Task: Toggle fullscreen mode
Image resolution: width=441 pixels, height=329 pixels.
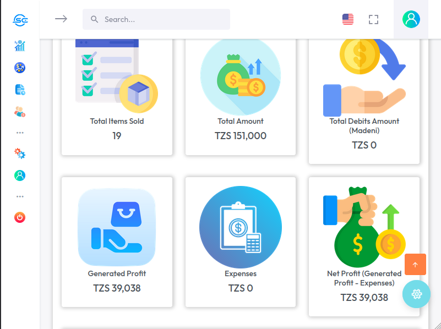Action: [374, 19]
